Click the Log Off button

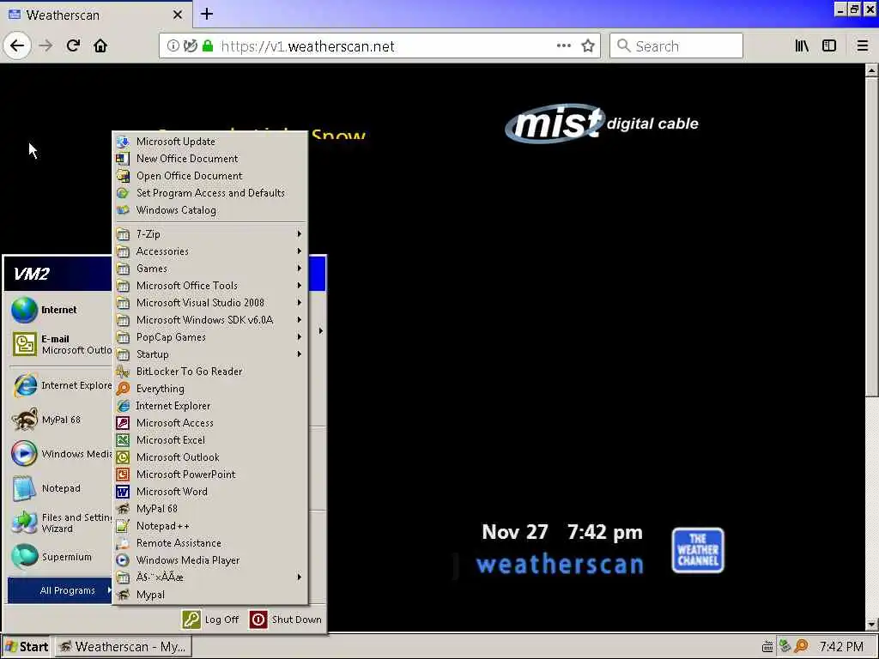pyautogui.click(x=211, y=620)
